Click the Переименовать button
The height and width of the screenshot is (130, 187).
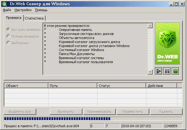point(99,112)
